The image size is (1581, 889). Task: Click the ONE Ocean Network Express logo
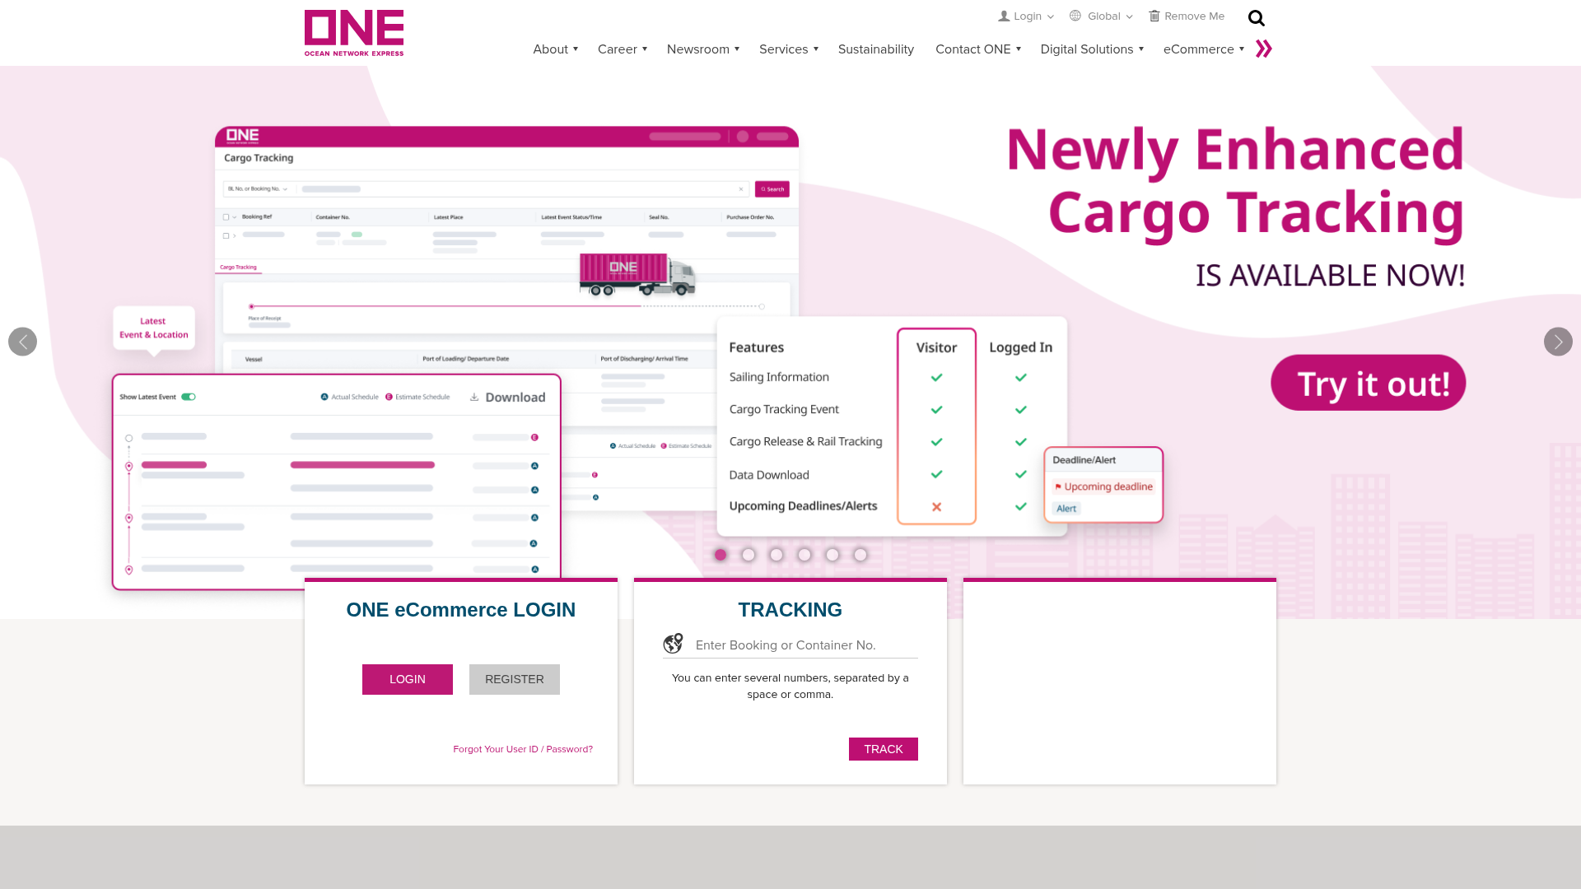(353, 32)
